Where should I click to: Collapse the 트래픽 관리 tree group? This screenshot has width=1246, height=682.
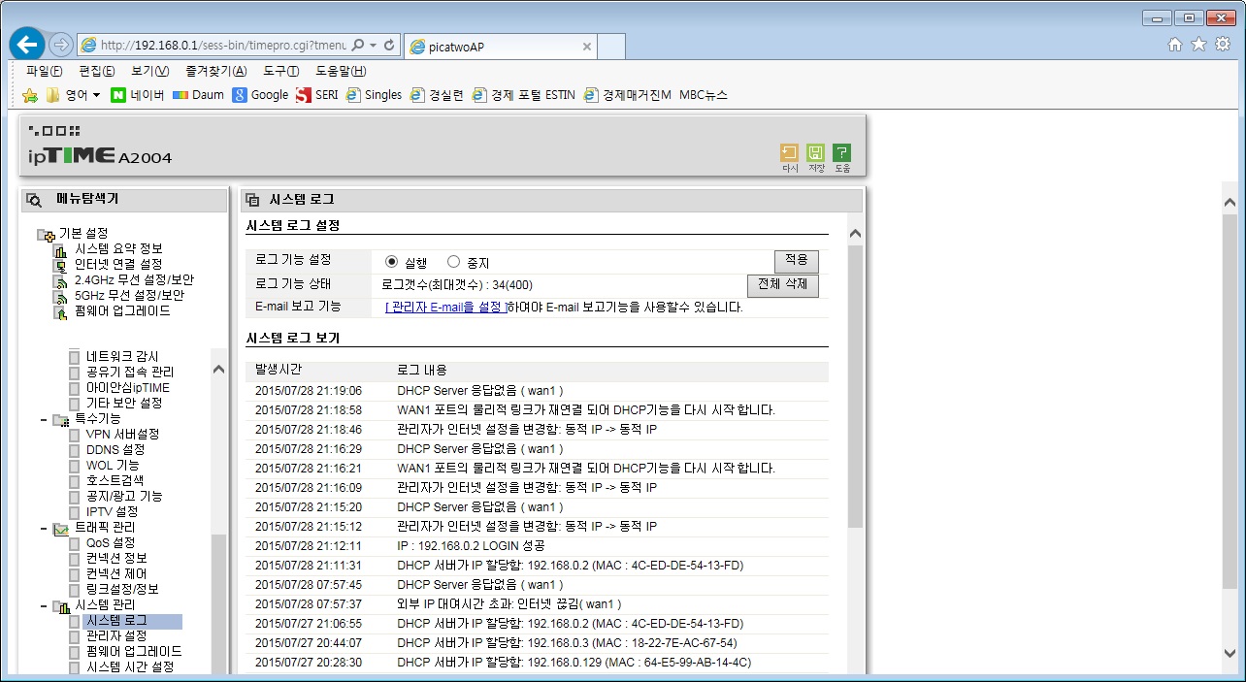(44, 528)
